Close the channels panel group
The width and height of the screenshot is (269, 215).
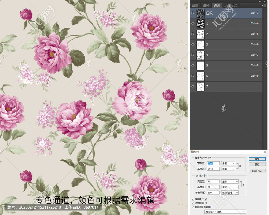pos(265,1)
